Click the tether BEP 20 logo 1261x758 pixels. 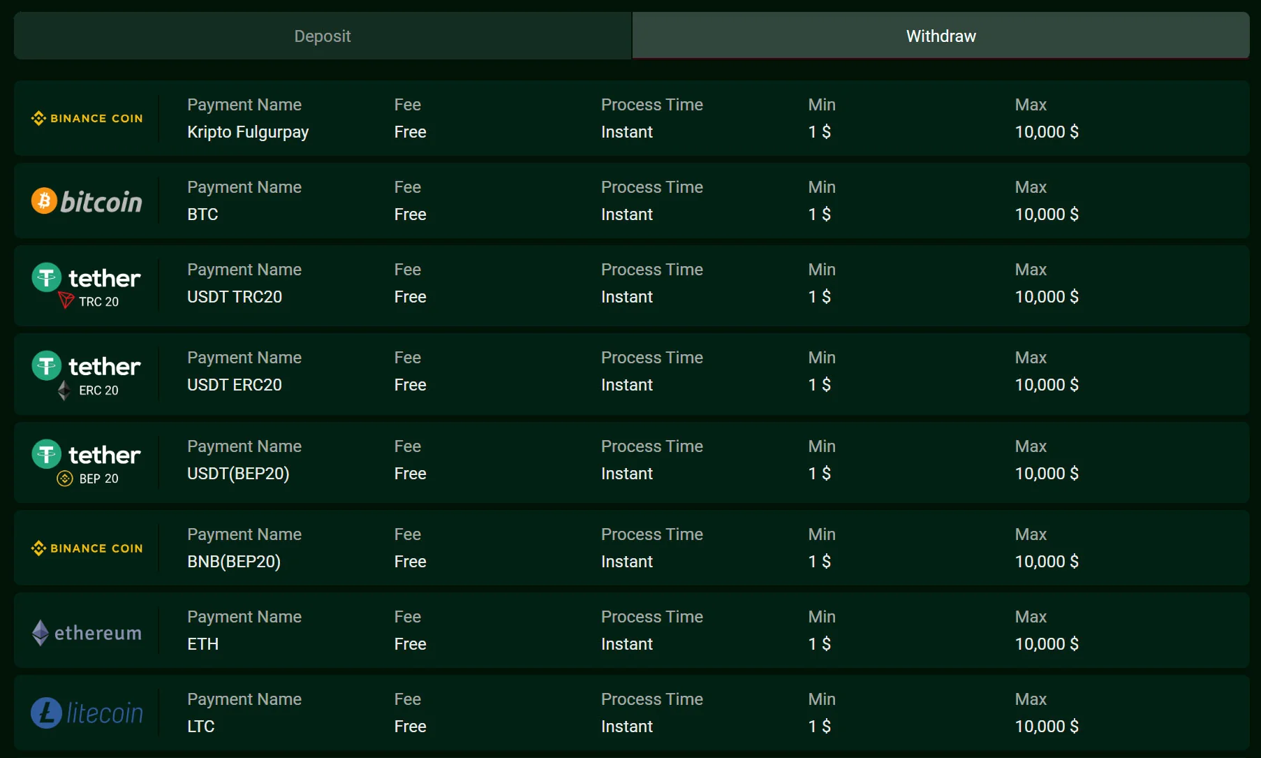87,462
